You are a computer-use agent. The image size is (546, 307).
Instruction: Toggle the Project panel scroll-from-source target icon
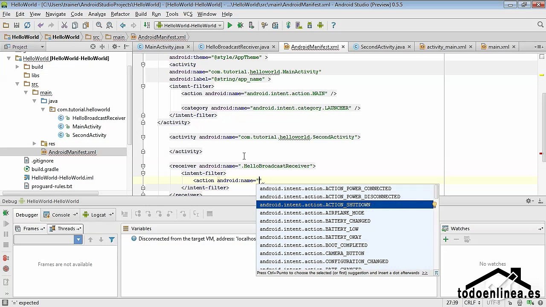pyautogui.click(x=93, y=46)
